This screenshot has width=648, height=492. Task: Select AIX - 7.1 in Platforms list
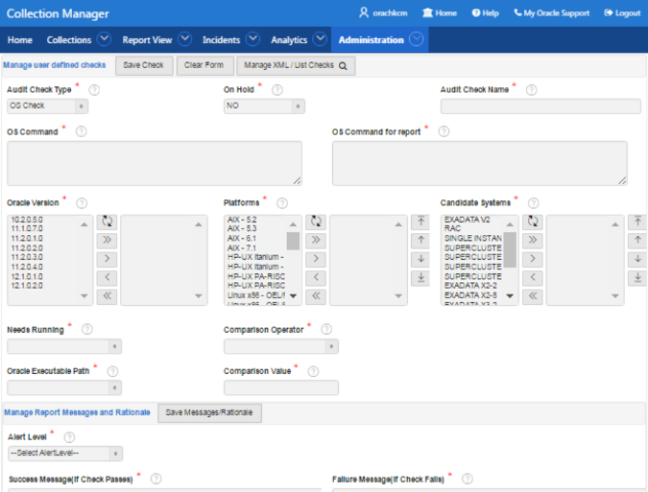tap(242, 248)
